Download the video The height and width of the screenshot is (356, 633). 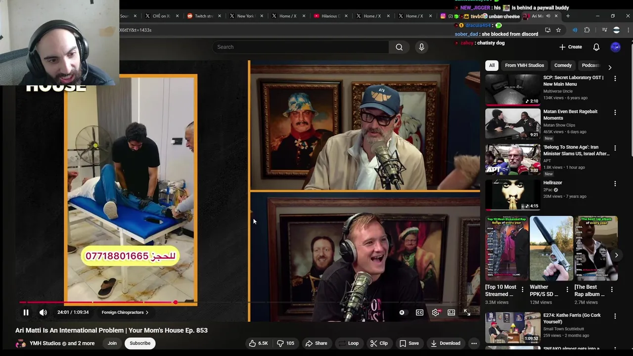(x=445, y=343)
